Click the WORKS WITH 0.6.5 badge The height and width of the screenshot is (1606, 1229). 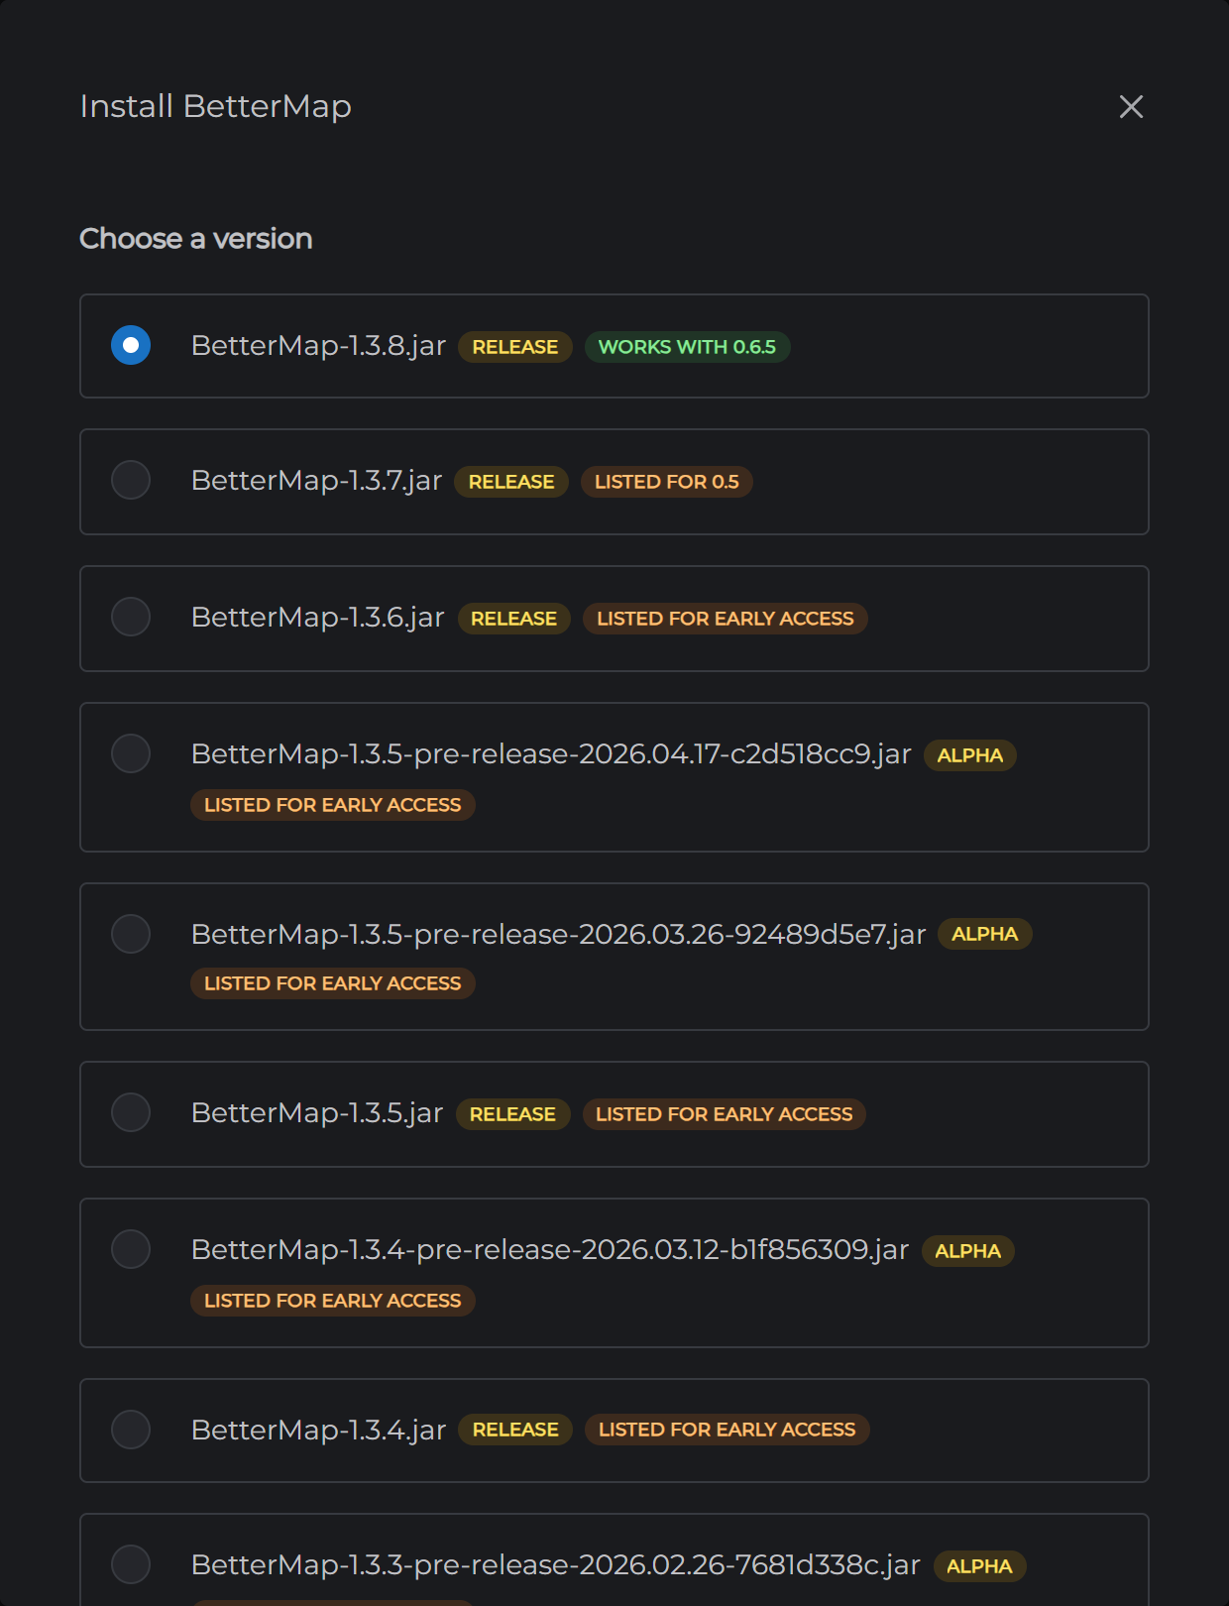[687, 347]
